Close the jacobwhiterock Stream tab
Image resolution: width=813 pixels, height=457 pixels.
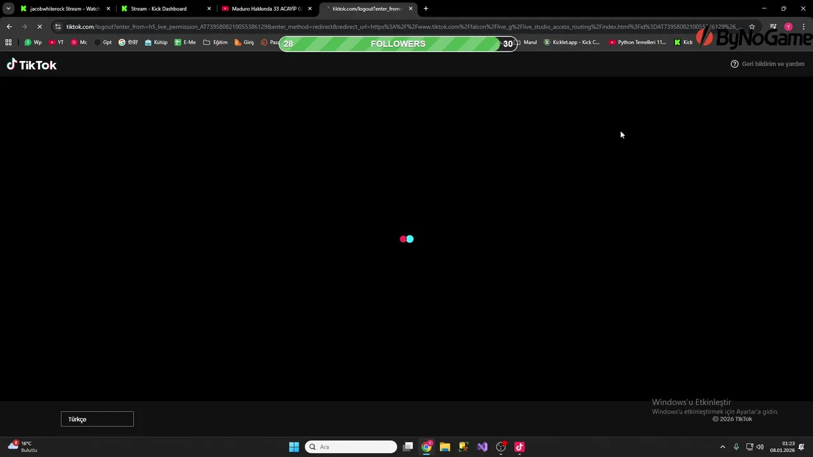109,9
